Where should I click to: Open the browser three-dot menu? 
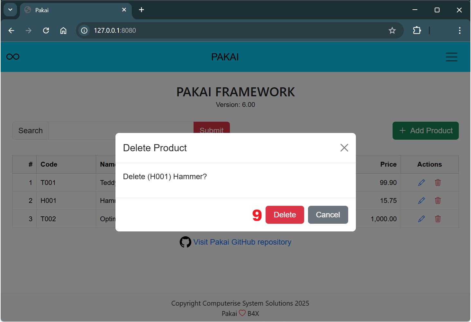click(460, 30)
